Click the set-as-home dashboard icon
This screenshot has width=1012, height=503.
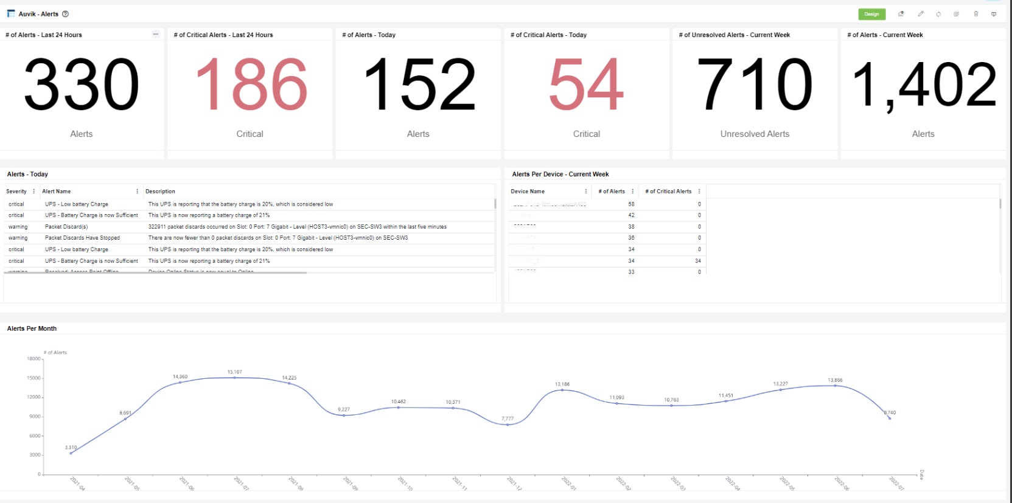click(901, 14)
